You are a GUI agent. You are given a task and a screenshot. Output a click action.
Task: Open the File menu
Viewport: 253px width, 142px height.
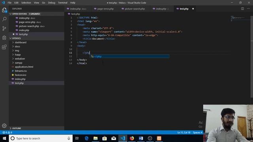click(9, 3)
